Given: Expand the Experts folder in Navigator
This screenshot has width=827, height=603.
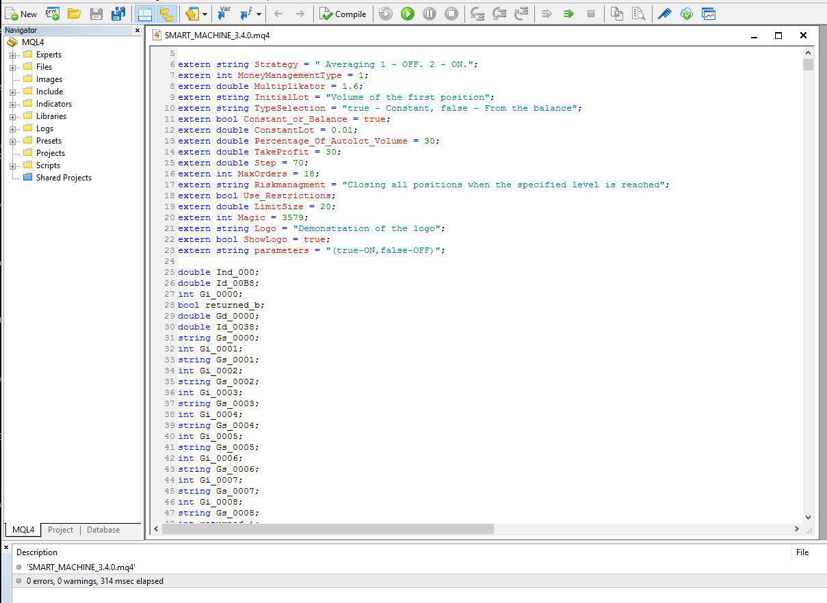Looking at the screenshot, I should [13, 55].
